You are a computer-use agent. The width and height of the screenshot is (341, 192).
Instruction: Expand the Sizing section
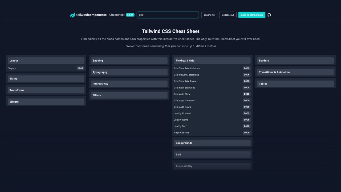coord(46,79)
